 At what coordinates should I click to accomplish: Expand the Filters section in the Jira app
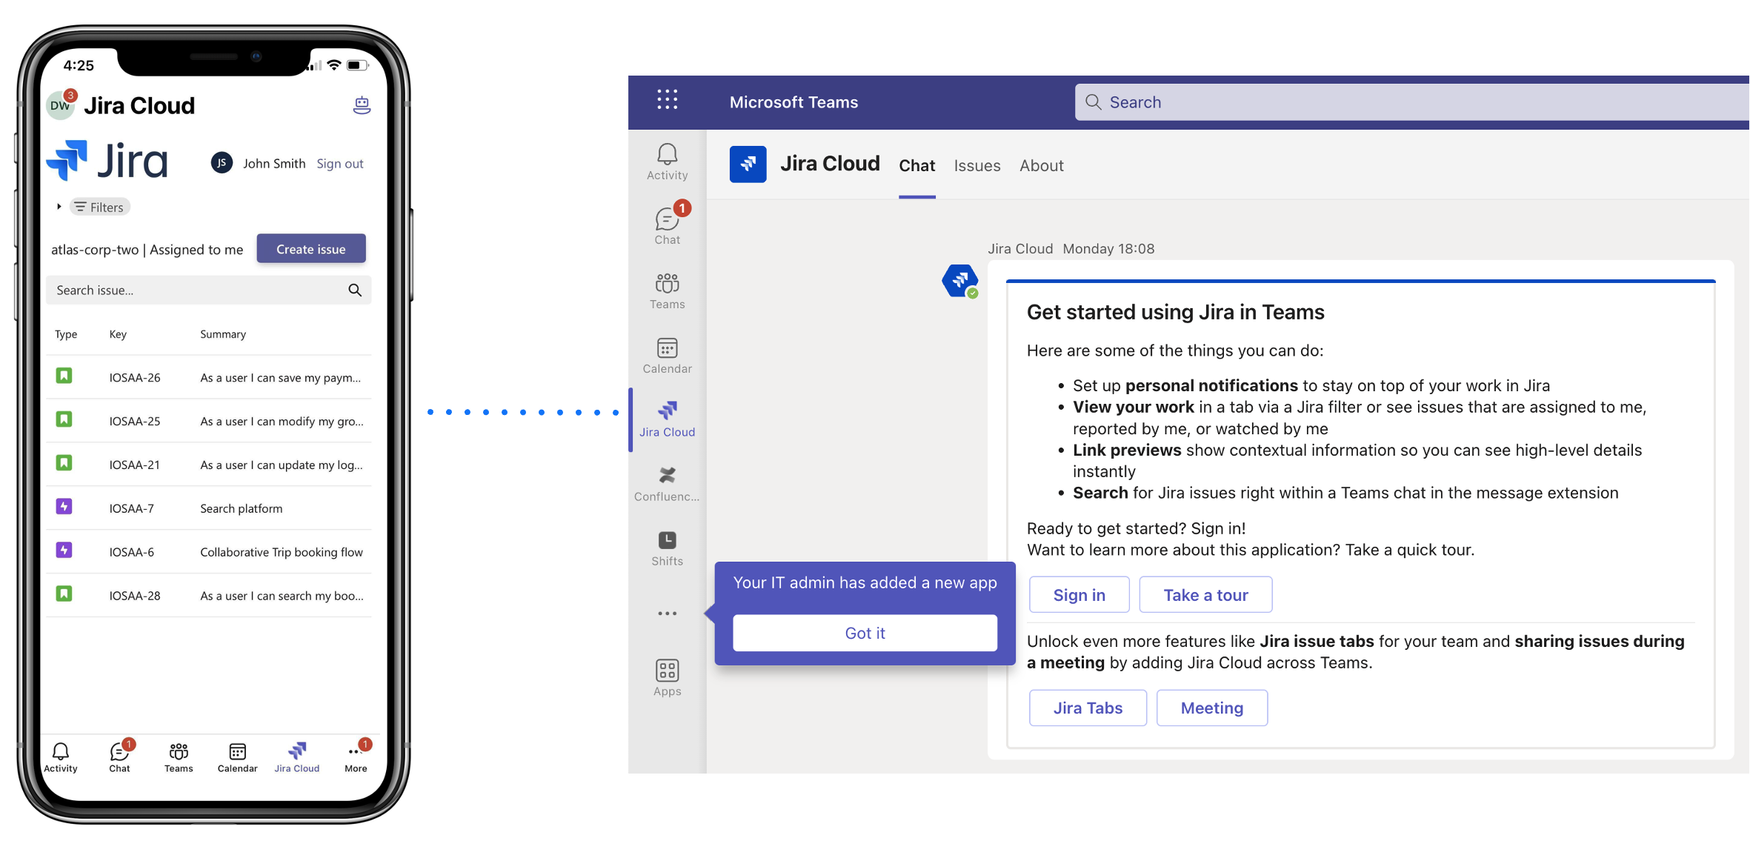point(99,207)
